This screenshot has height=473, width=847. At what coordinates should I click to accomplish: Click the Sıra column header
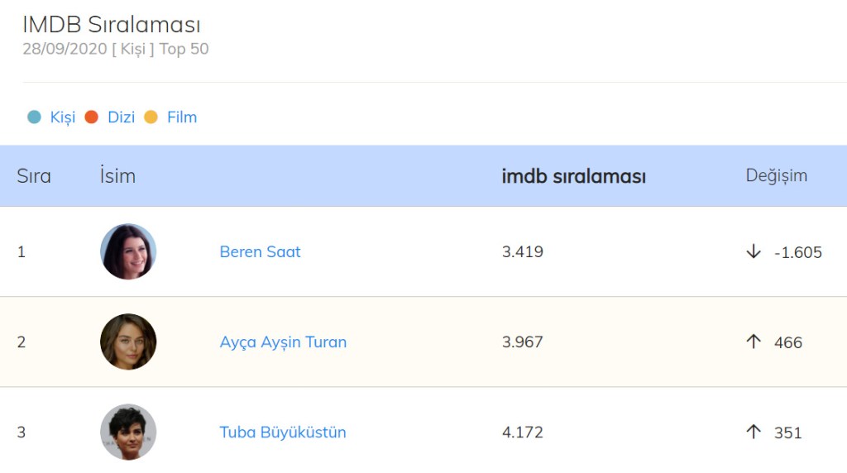34,176
